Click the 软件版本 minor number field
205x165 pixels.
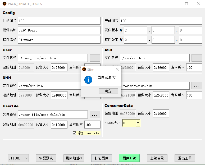(163, 40)
